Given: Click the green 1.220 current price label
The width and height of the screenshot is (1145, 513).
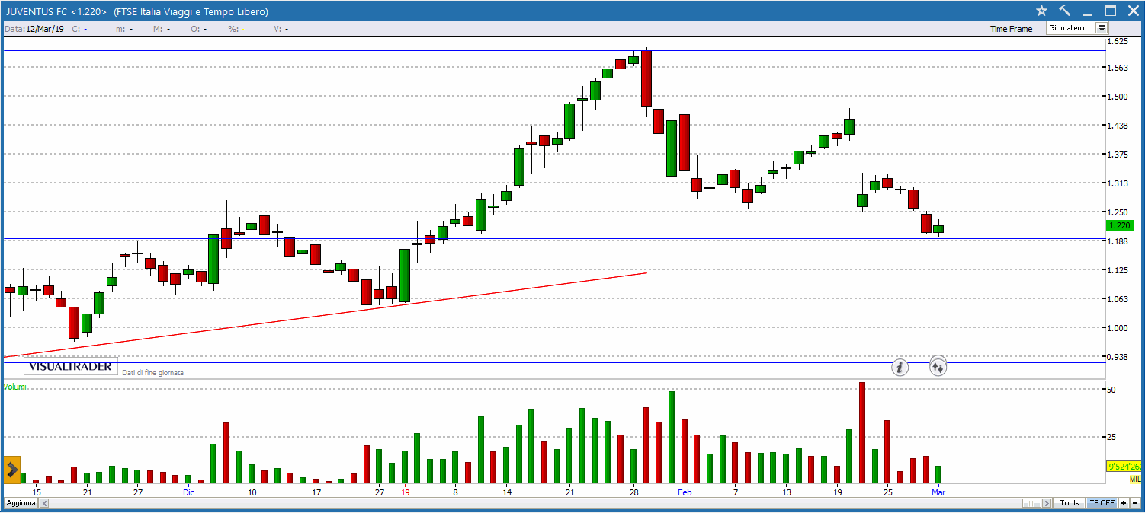Looking at the screenshot, I should [x=1119, y=225].
